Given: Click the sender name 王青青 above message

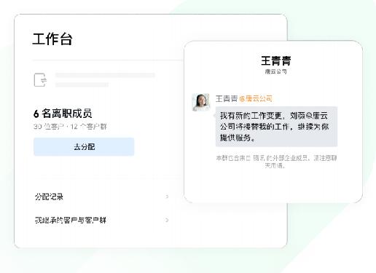Looking at the screenshot, I should click(x=227, y=98).
